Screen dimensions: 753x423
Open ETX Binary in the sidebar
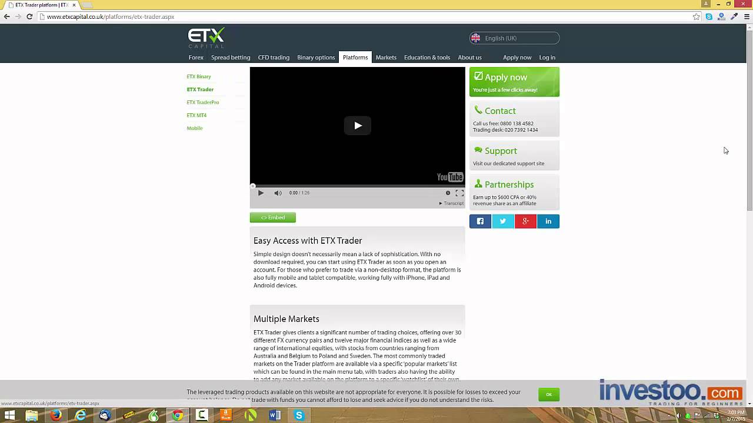pyautogui.click(x=199, y=76)
